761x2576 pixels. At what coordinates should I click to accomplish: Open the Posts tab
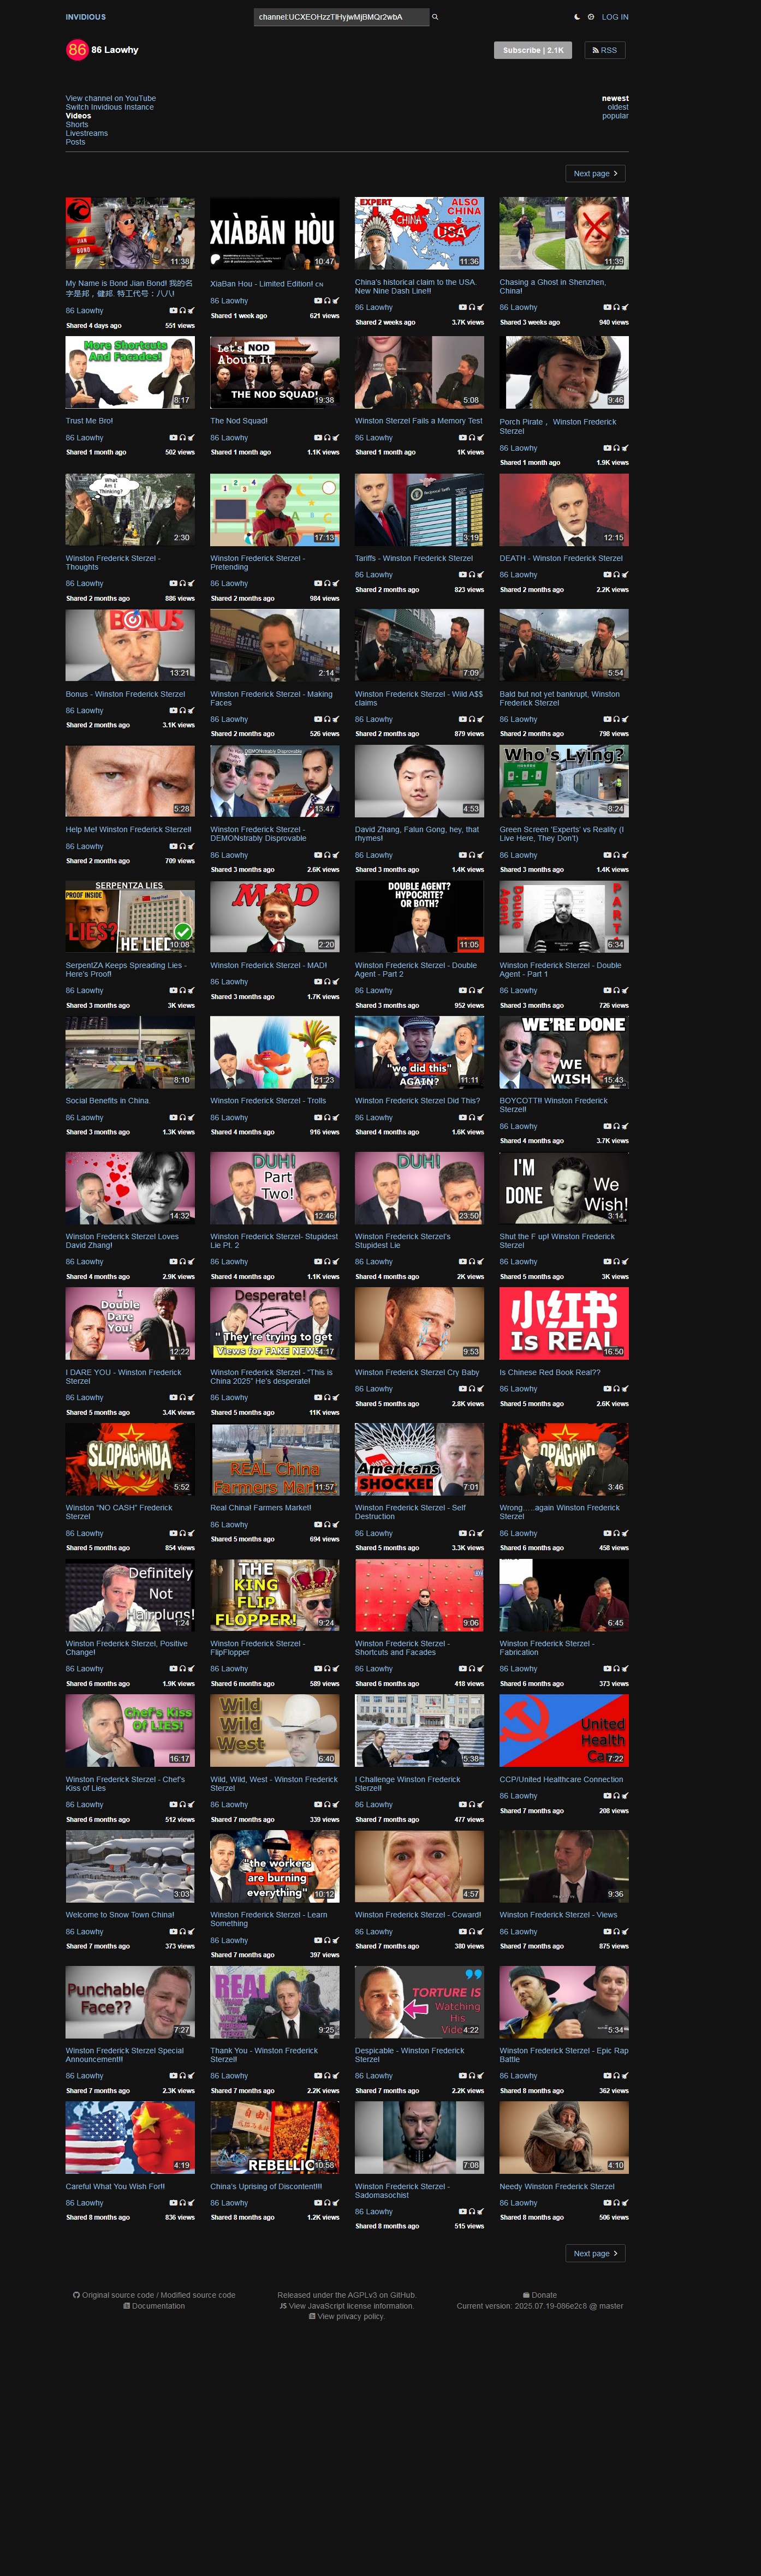(x=75, y=142)
